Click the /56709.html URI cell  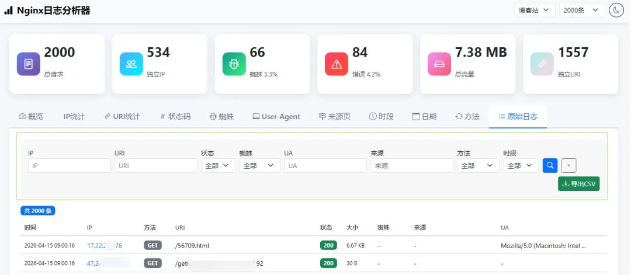click(192, 246)
